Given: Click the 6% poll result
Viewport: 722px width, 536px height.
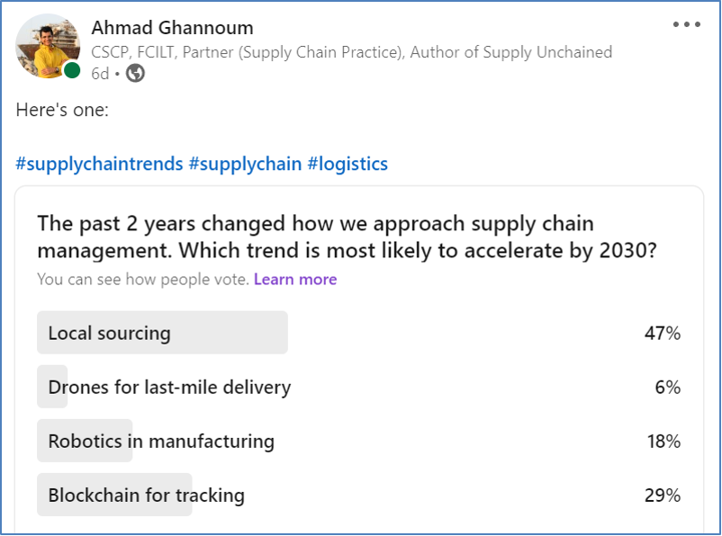Looking at the screenshot, I should click(x=667, y=388).
